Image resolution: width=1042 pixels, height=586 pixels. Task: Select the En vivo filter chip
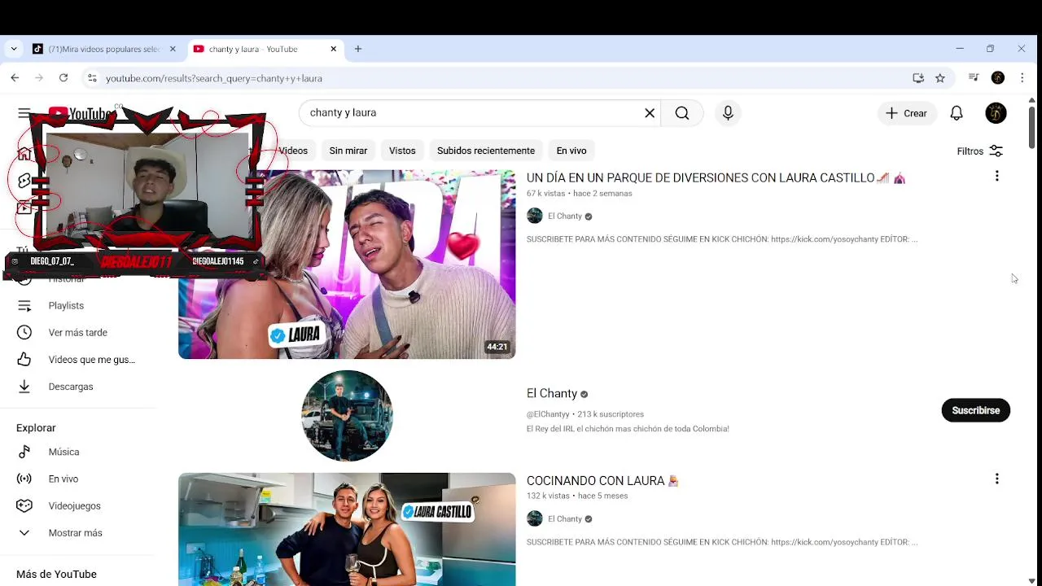click(571, 151)
